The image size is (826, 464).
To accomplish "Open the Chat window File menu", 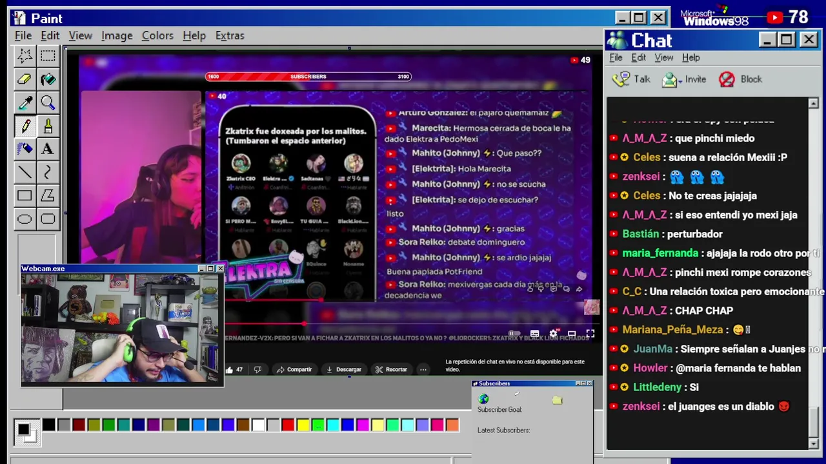I will point(616,57).
